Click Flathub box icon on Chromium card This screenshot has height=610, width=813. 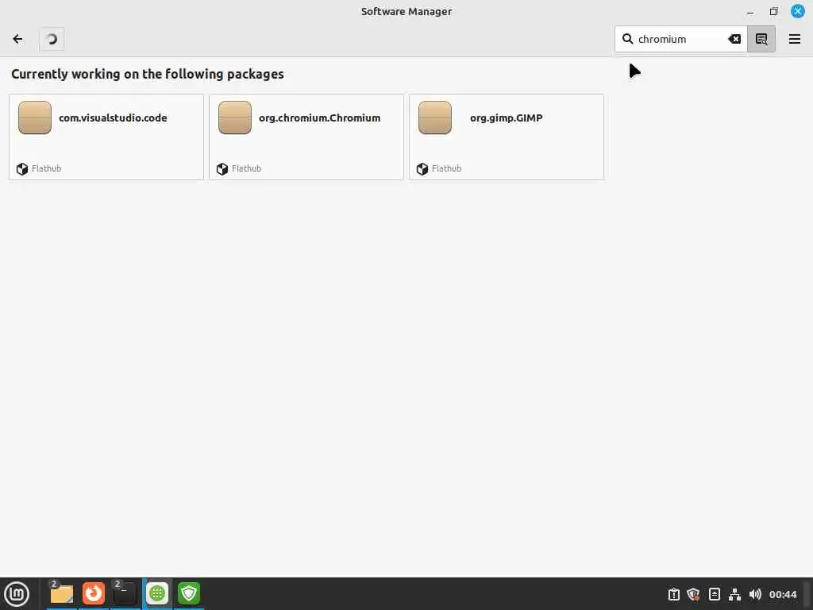click(222, 169)
